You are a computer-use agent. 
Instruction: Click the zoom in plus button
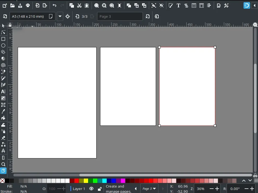click(217, 189)
